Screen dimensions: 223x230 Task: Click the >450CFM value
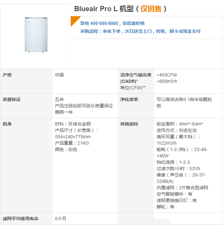coord(167,75)
